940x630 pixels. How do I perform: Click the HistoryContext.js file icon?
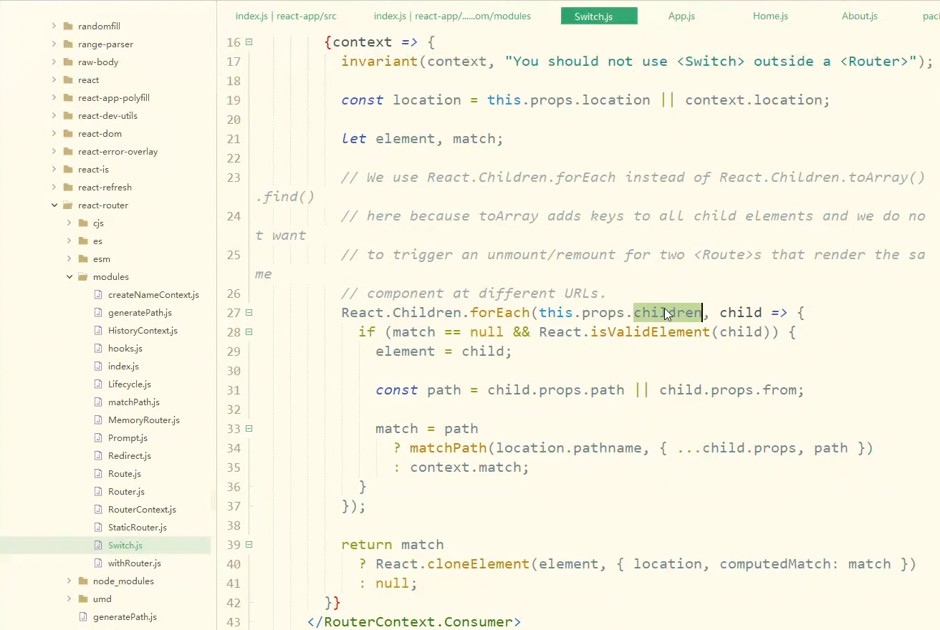click(x=99, y=330)
